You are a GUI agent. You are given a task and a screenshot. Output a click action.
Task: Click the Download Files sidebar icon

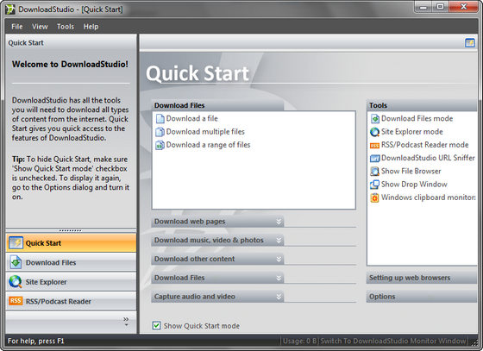tap(16, 262)
